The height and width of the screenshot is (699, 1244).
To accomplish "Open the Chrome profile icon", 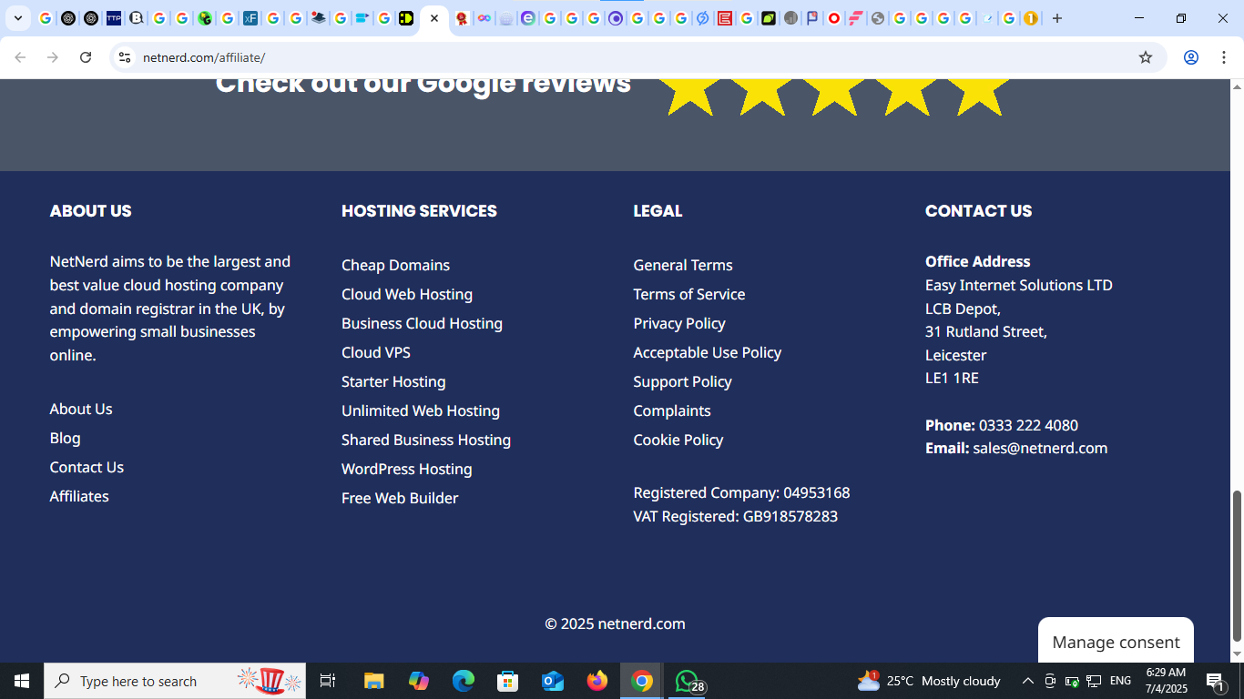I will (x=1190, y=57).
